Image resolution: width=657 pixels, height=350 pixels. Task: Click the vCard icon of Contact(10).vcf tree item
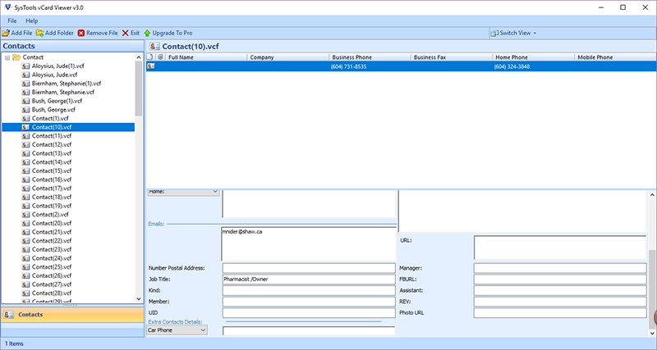coord(25,127)
